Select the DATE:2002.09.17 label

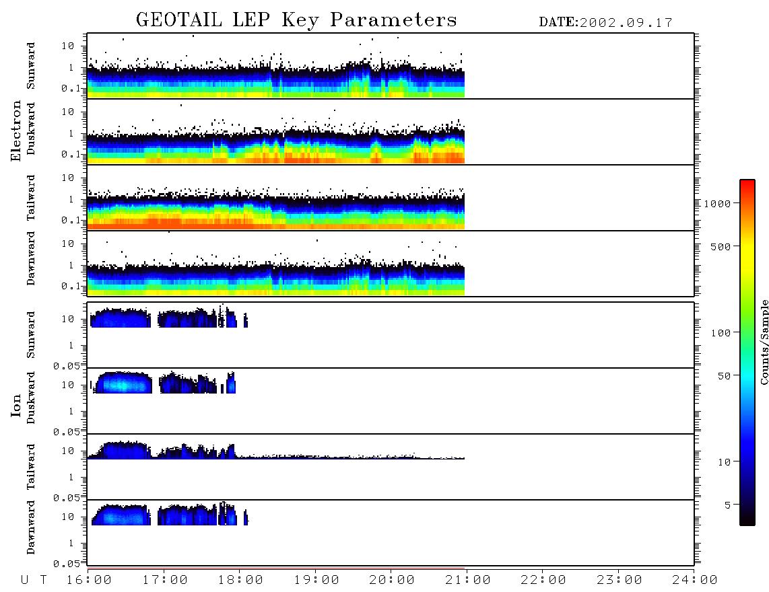pos(605,23)
